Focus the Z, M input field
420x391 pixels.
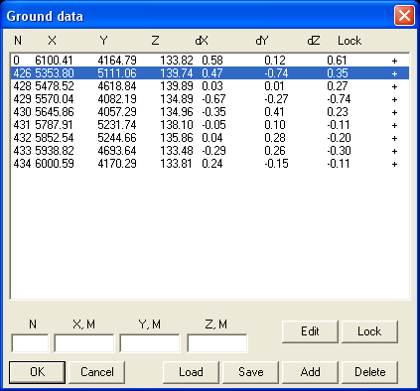coord(217,343)
